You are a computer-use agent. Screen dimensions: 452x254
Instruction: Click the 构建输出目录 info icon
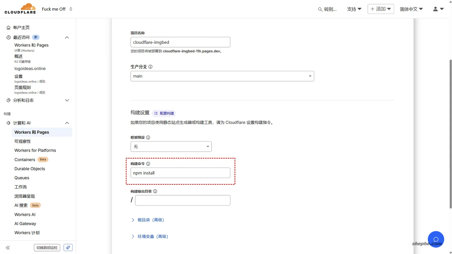(155, 191)
